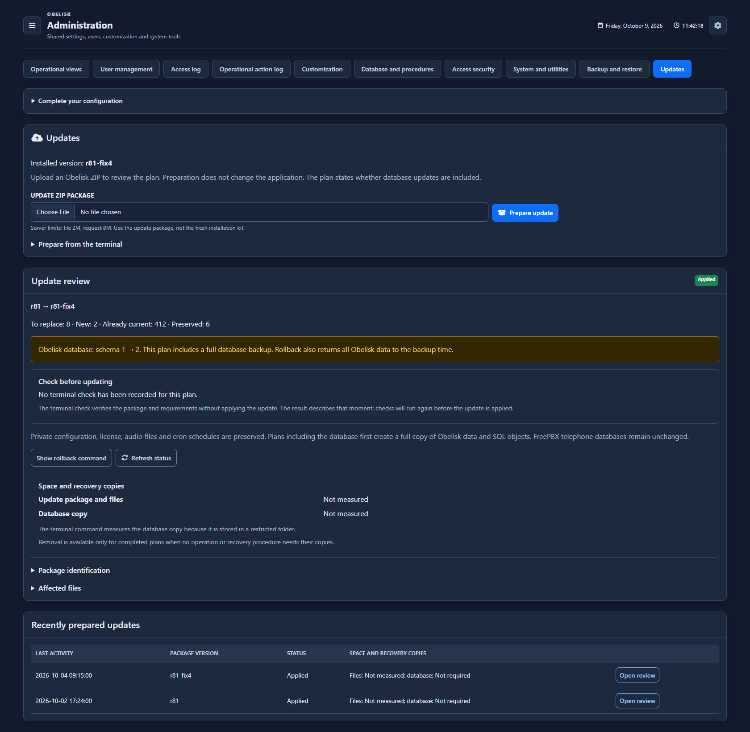750x732 pixels.
Task: Select the active Updates tab
Action: point(672,69)
